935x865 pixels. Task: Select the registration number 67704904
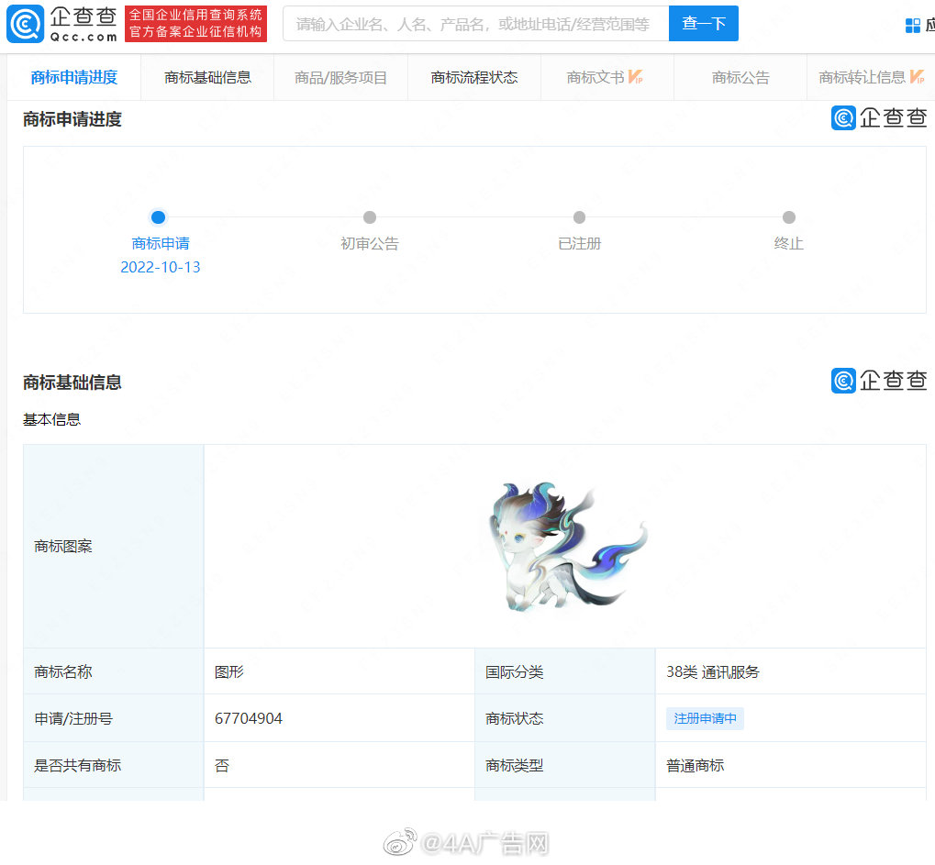(x=248, y=719)
